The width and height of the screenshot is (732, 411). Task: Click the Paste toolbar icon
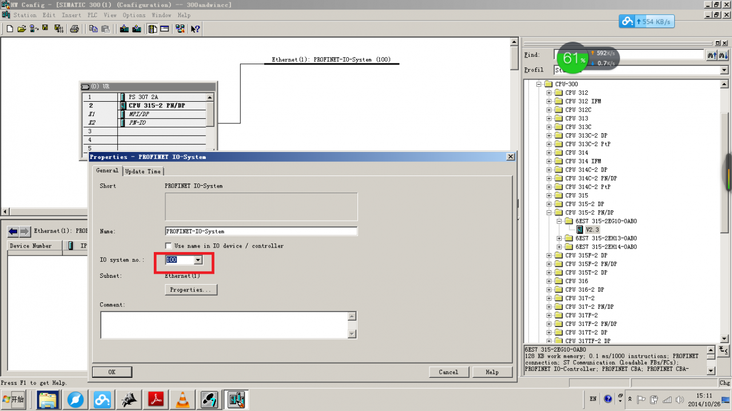point(105,29)
